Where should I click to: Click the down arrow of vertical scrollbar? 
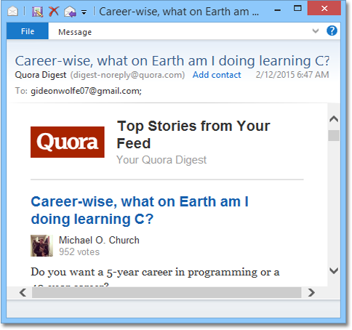334,270
